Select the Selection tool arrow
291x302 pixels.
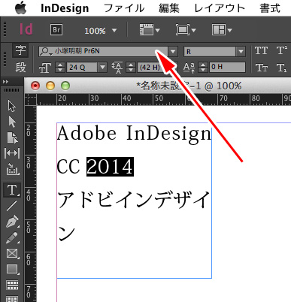coord(12,106)
